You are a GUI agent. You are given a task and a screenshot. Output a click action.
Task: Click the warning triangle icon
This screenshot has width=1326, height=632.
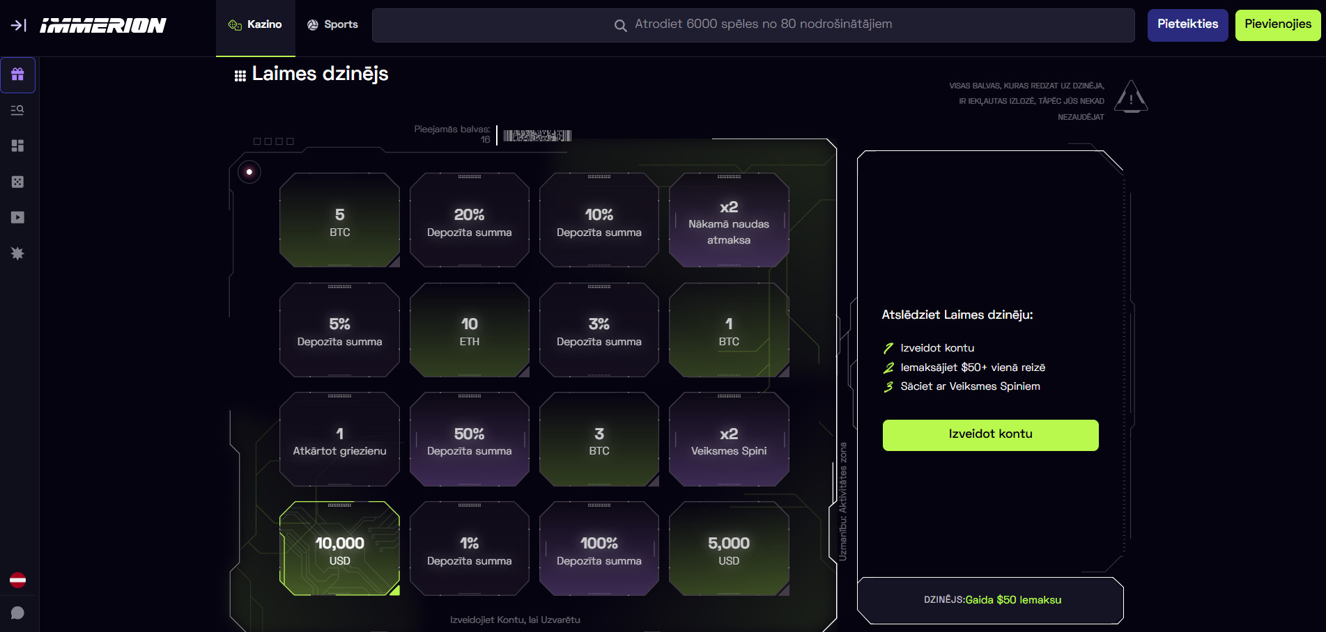pyautogui.click(x=1130, y=97)
